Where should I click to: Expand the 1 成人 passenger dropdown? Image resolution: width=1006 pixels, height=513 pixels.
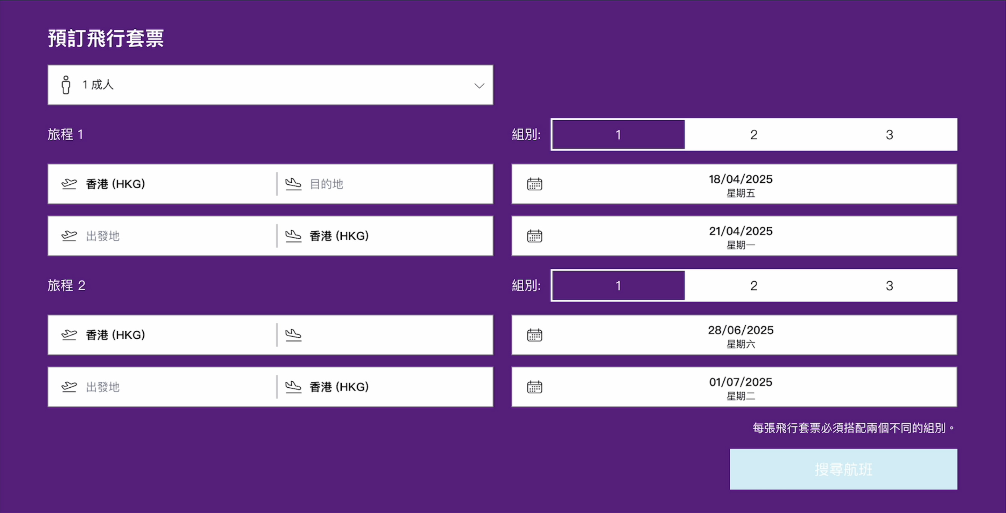click(479, 85)
